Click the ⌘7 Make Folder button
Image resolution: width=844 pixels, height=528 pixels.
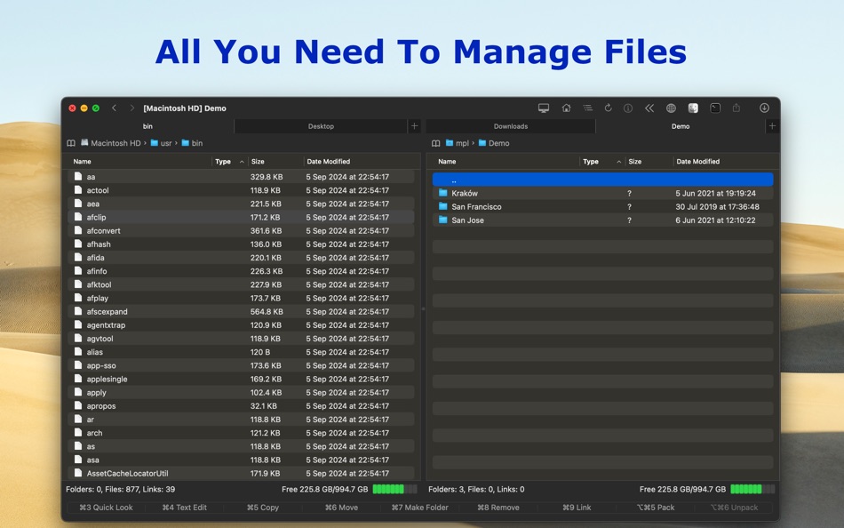click(420, 508)
